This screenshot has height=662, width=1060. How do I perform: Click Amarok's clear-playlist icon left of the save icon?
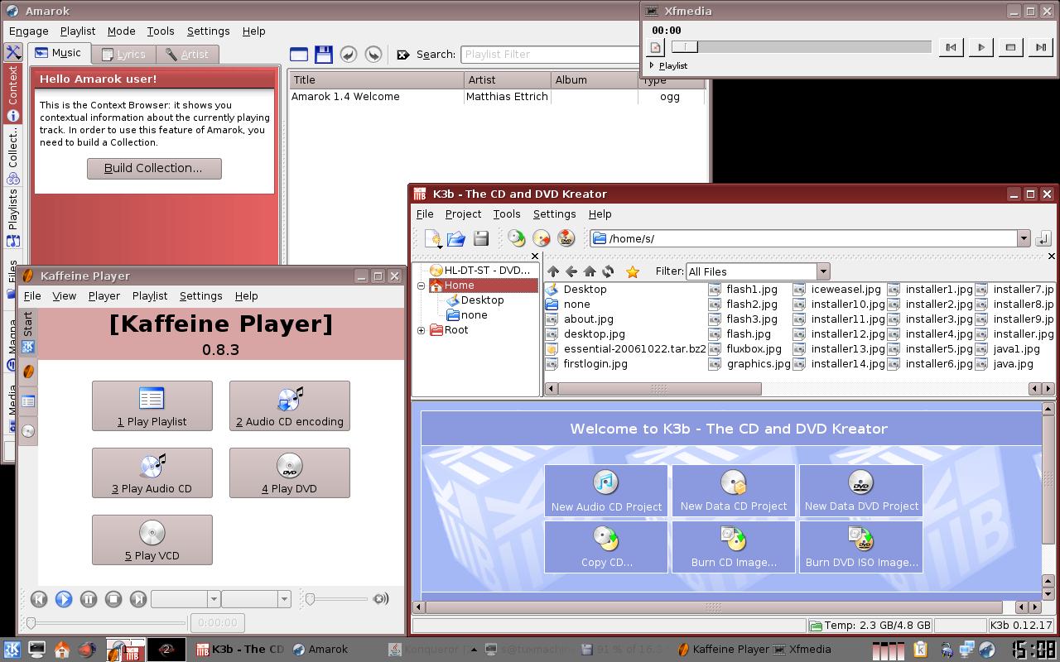point(299,55)
